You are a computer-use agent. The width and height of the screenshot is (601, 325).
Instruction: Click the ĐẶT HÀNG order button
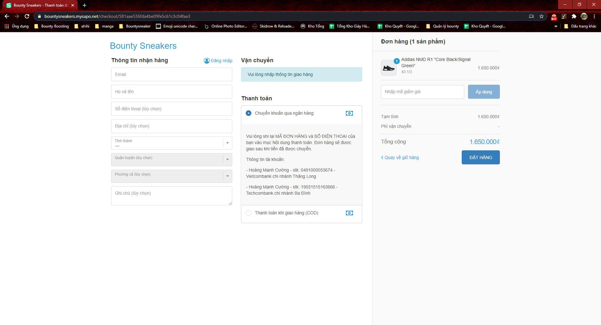(x=481, y=157)
